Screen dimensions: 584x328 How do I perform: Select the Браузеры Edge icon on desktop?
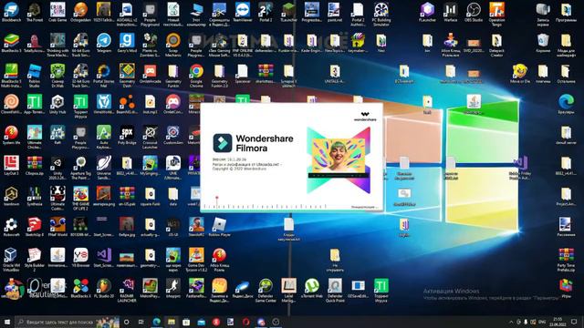pyautogui.click(x=566, y=104)
